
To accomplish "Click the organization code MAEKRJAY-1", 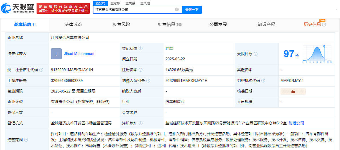I will (x=292, y=81).
